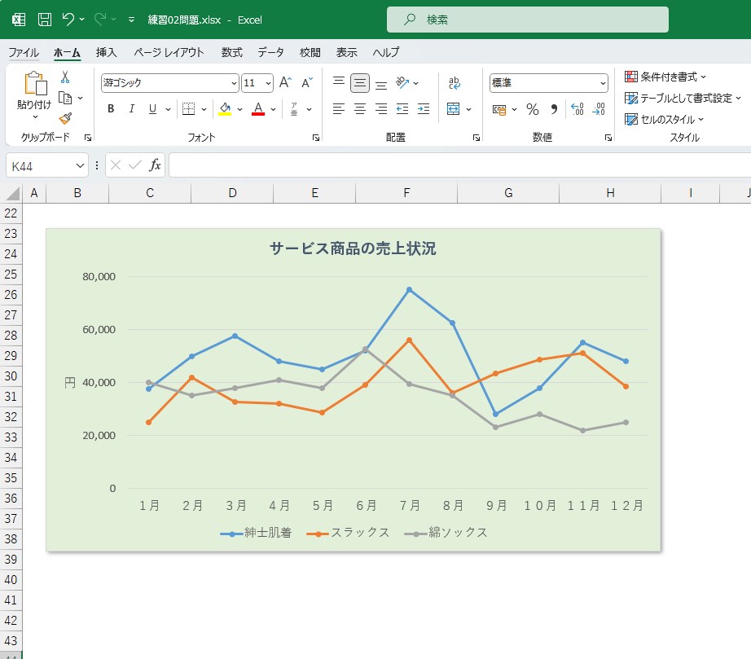Open the font name dropdown 游ゴシック
This screenshot has width=751, height=659.
pyautogui.click(x=234, y=83)
